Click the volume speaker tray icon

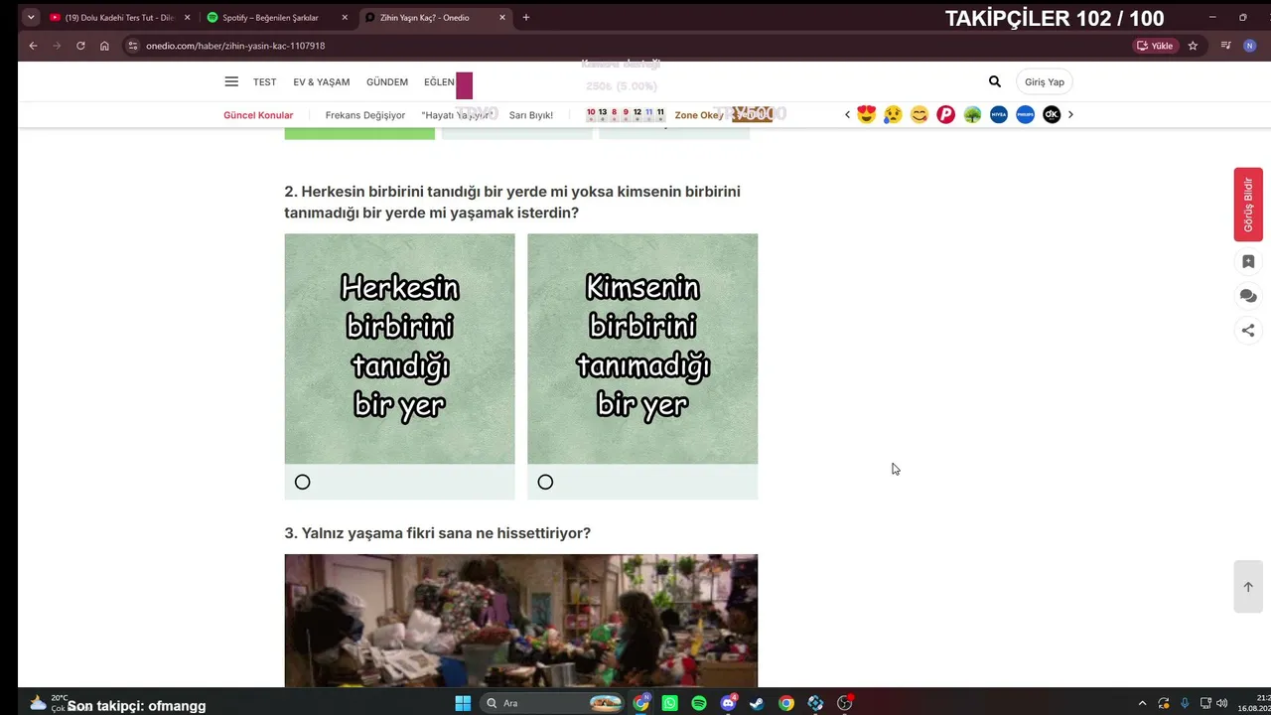tap(1222, 703)
